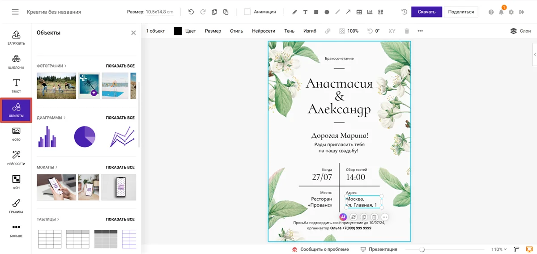The image size is (537, 254).
Task: Expand the Фотографии category
Action: click(51, 66)
